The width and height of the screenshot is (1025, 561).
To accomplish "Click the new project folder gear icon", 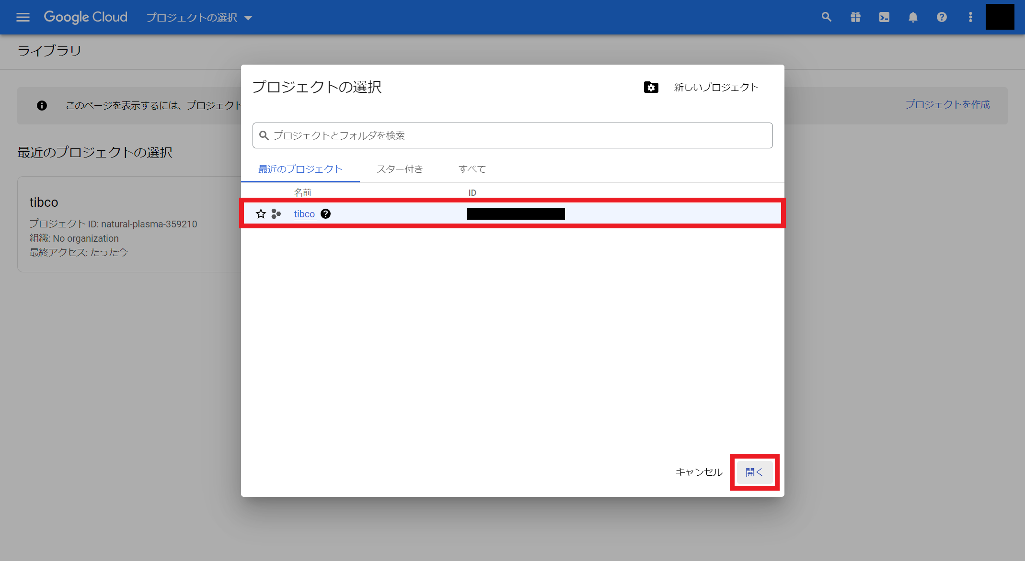I will pos(651,87).
